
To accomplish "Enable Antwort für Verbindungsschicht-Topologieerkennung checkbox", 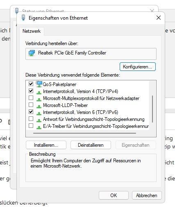I will pyautogui.click(x=31, y=119).
